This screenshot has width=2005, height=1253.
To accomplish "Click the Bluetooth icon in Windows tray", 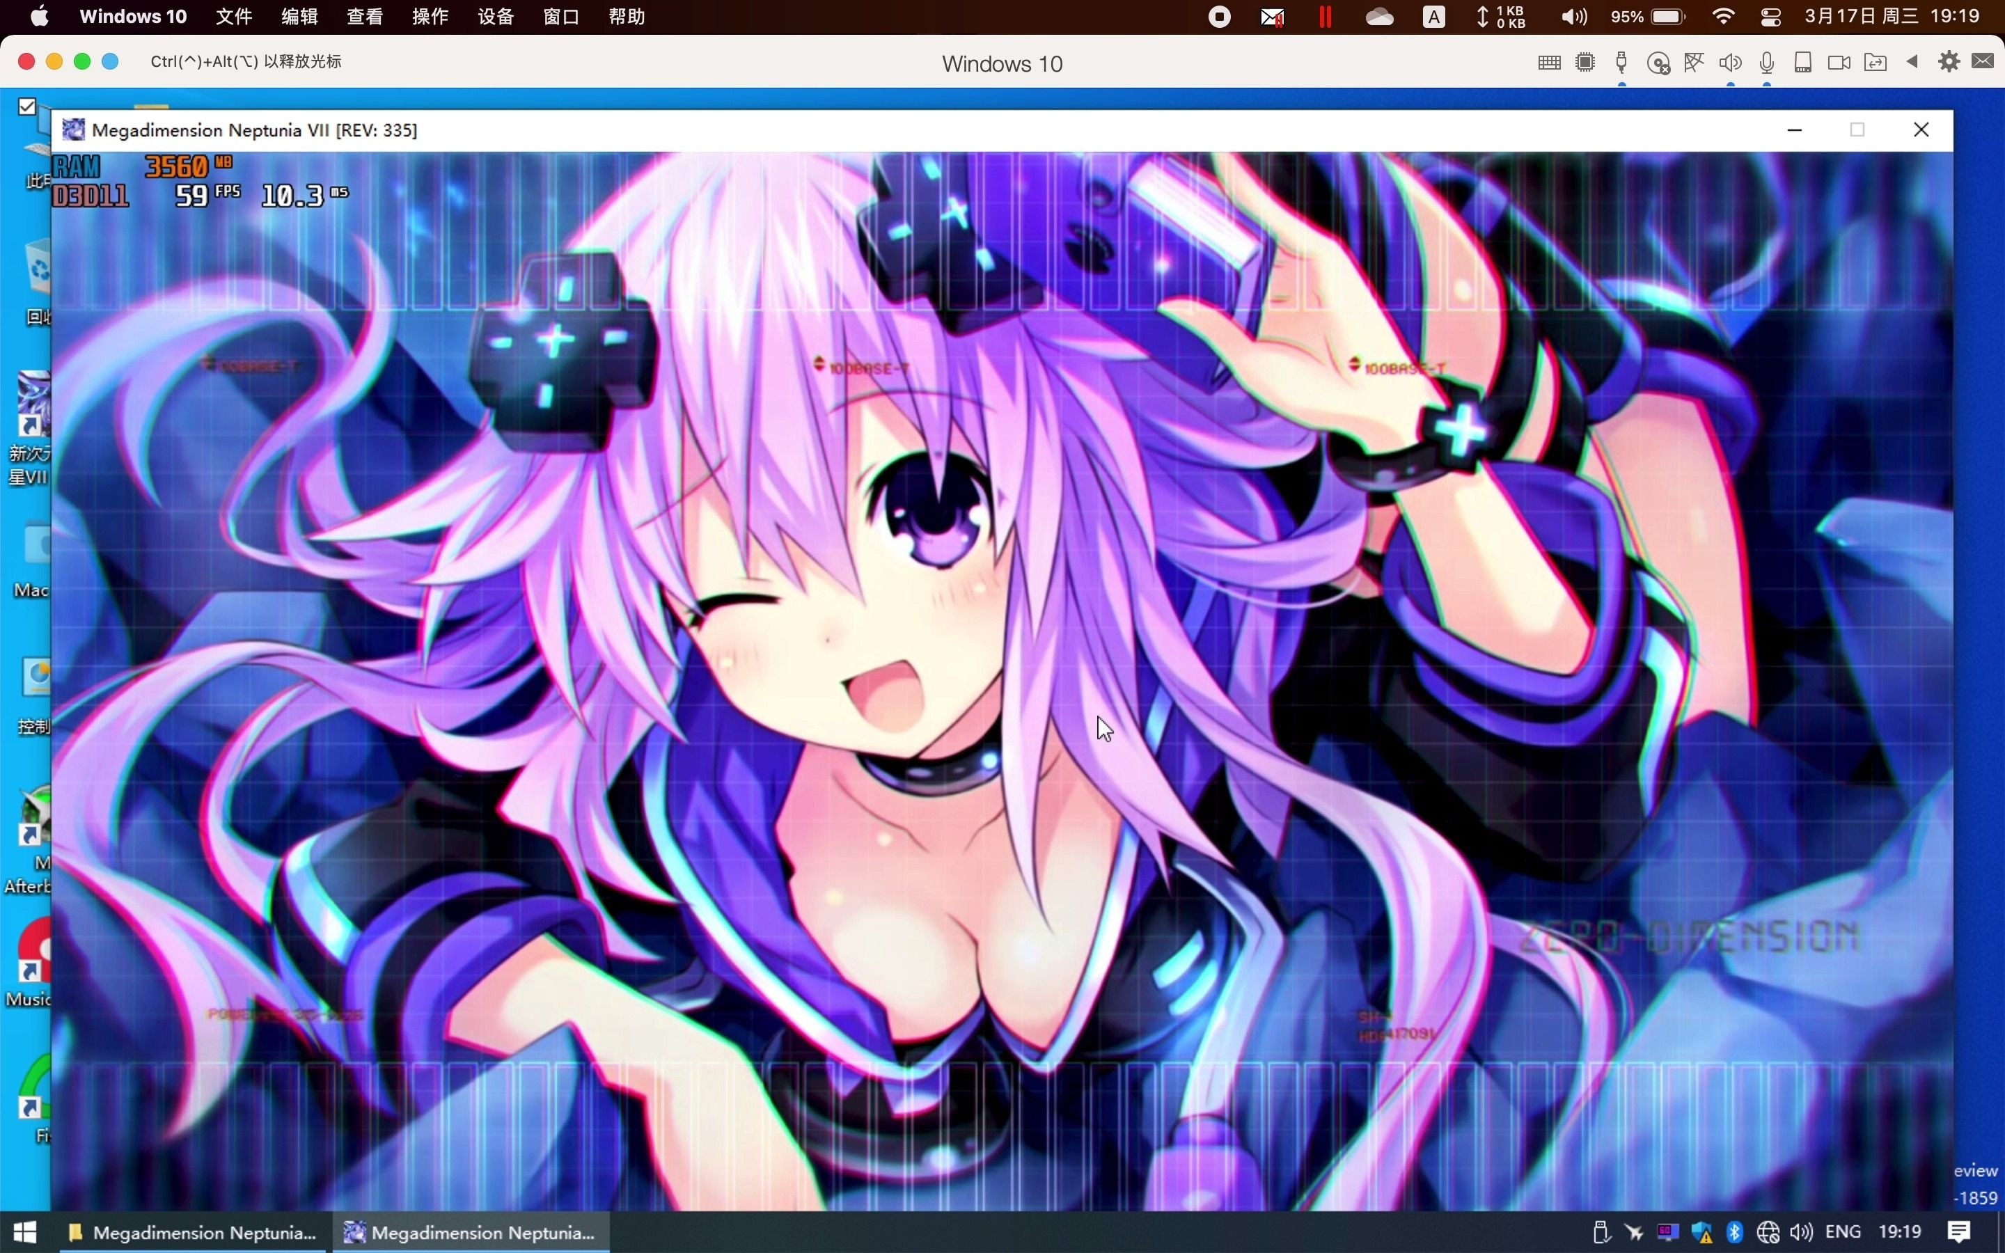I will (x=1734, y=1232).
